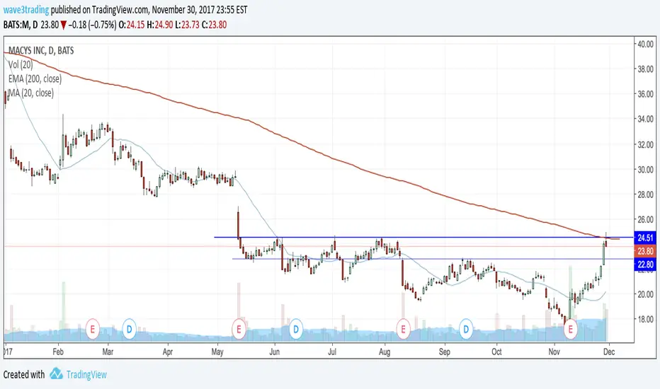Screen dimensions: 660x389
Task: Click the O:24.15 open value
Action: point(132,25)
